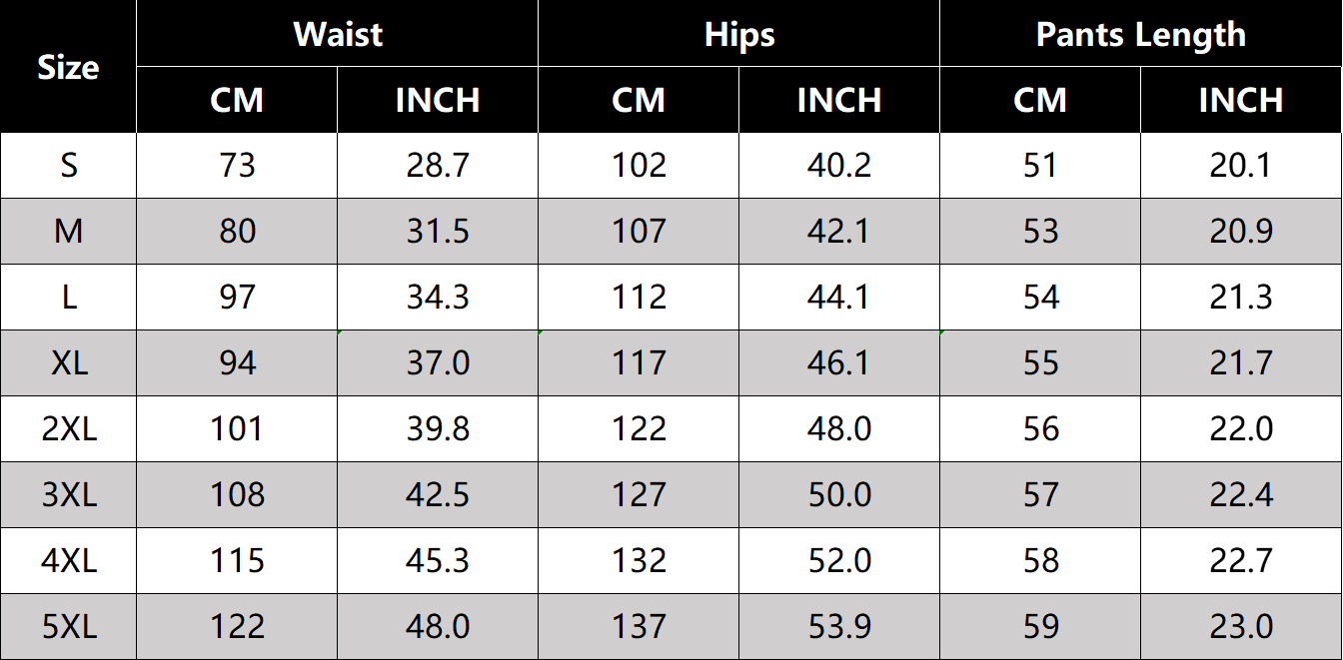Image resolution: width=1343 pixels, height=660 pixels.
Task: Click waist CM value 73 for size S
Action: pos(237,166)
